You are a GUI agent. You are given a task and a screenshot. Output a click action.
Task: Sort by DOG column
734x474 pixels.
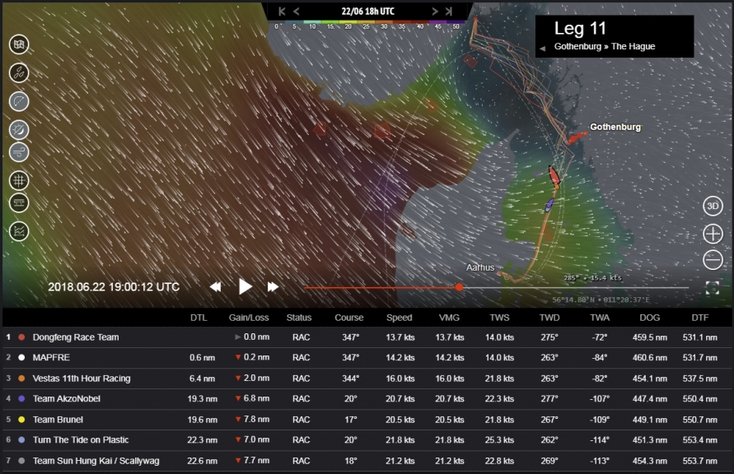tap(650, 318)
